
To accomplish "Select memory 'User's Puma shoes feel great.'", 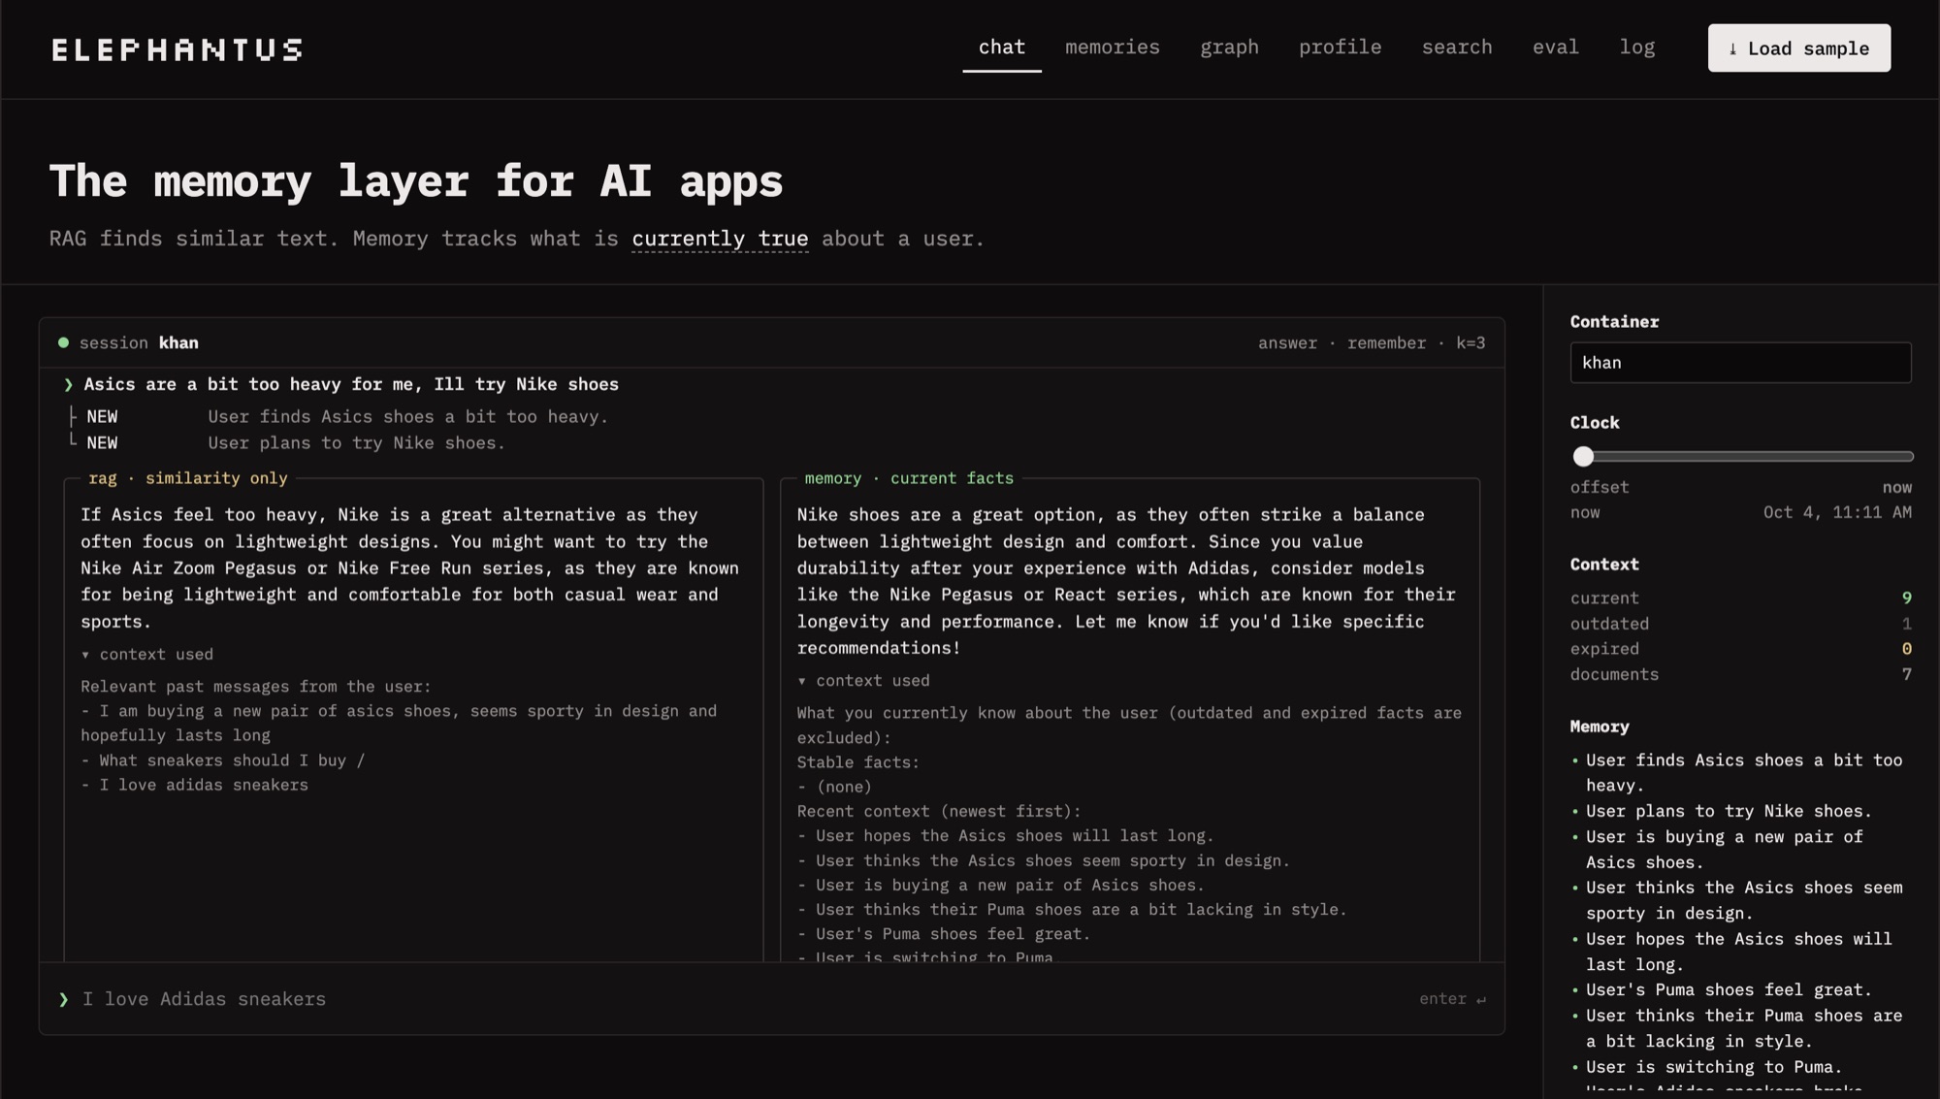I will (1729, 990).
